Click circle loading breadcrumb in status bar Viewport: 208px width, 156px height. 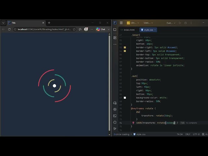click(x=121, y=134)
